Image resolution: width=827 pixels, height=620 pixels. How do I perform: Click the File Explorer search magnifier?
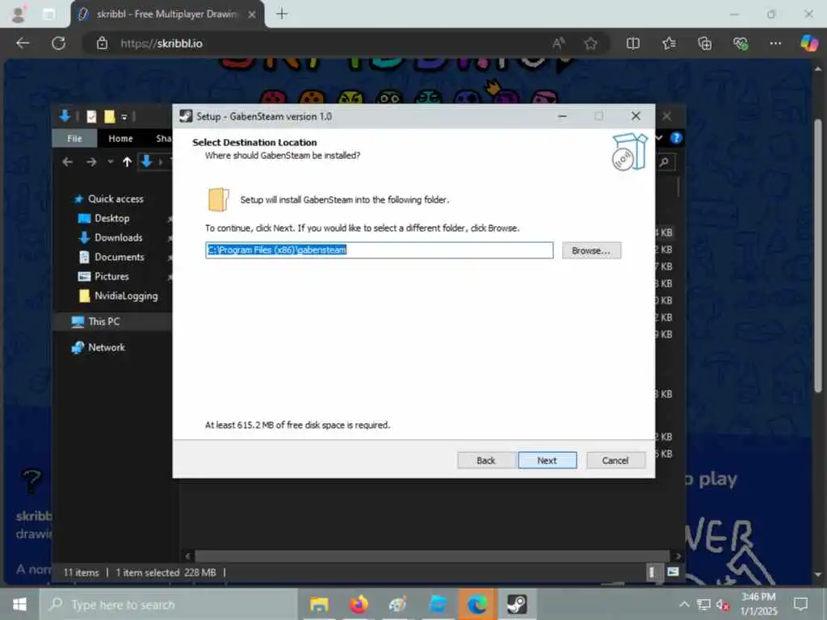coord(665,162)
